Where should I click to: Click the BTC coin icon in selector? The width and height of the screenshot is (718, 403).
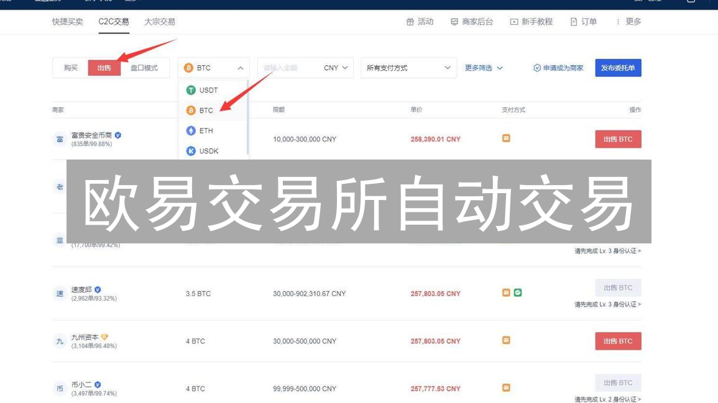click(x=188, y=68)
